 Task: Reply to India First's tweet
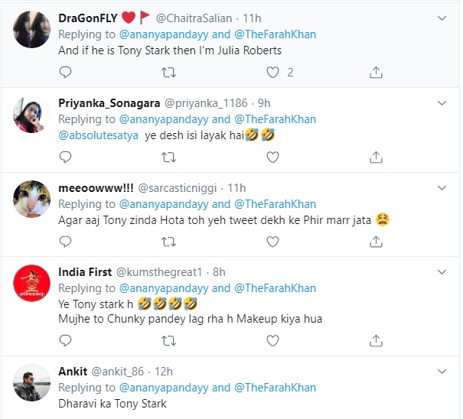(66, 341)
